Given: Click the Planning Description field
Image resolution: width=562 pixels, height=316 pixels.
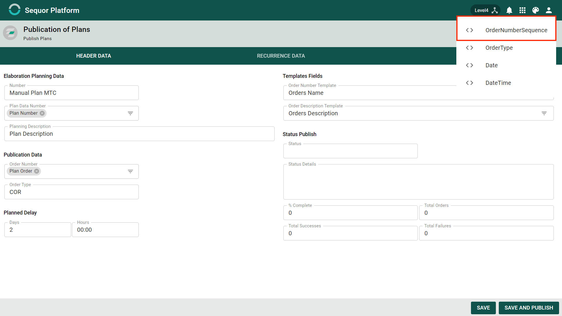Looking at the screenshot, I should [x=139, y=134].
